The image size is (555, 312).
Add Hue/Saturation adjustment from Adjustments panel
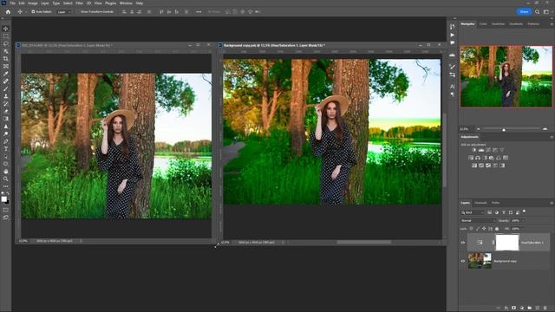(471, 158)
